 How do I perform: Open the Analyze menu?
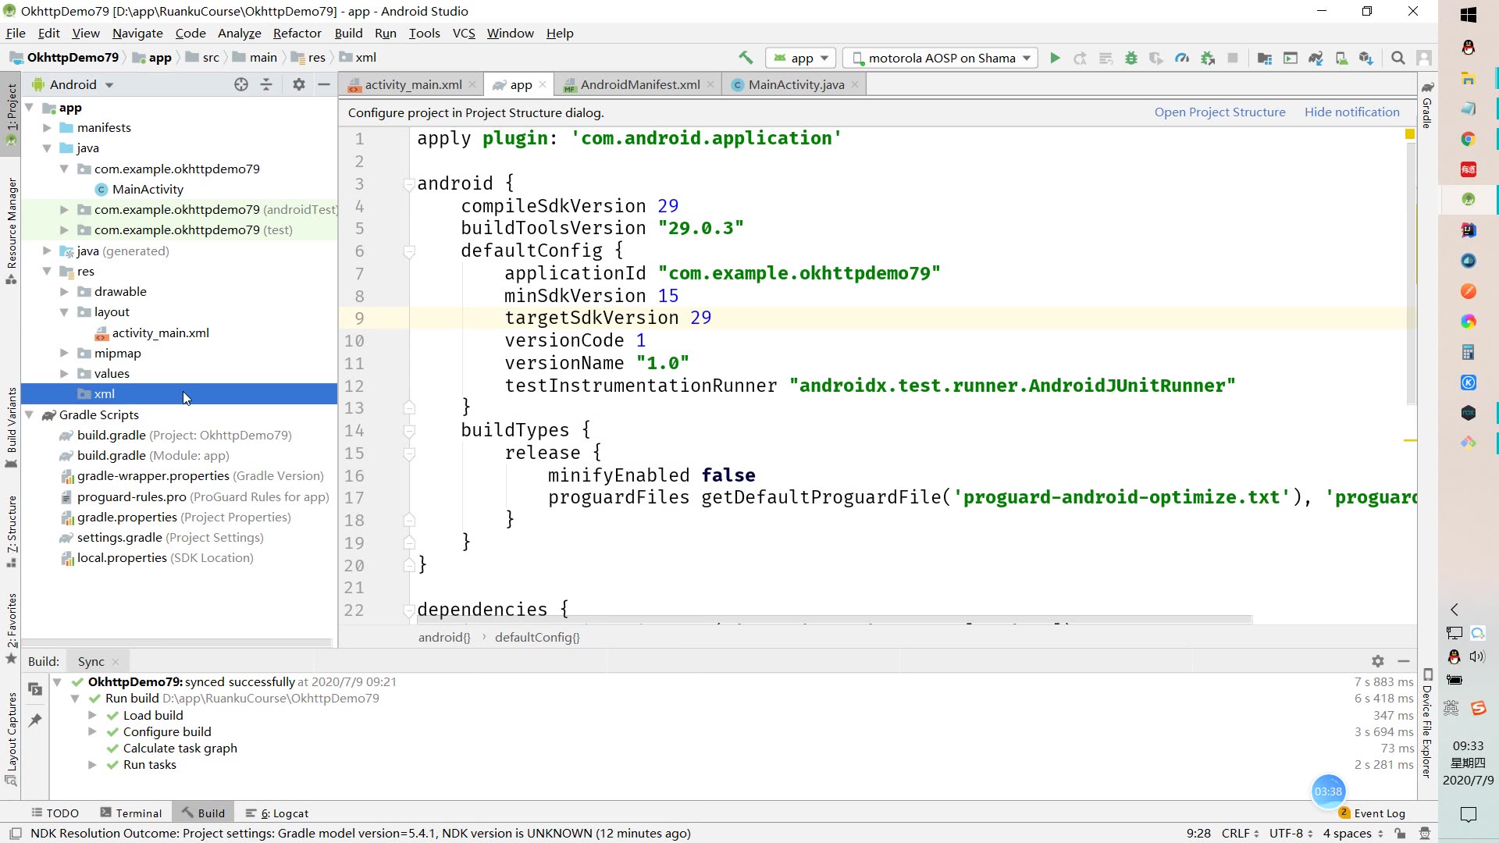tap(239, 33)
